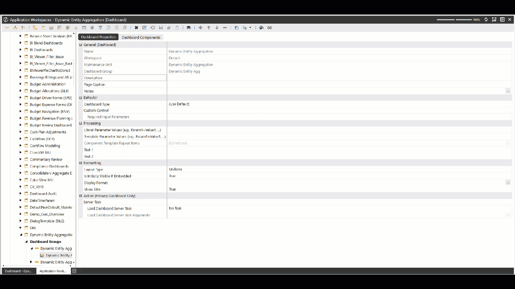Viewport: 515px width, 289px height.
Task: Switch to the Dashboard Components tab
Action: (141, 37)
